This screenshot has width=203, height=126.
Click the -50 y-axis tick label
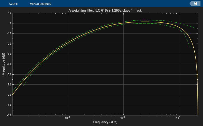click(x=9, y=74)
